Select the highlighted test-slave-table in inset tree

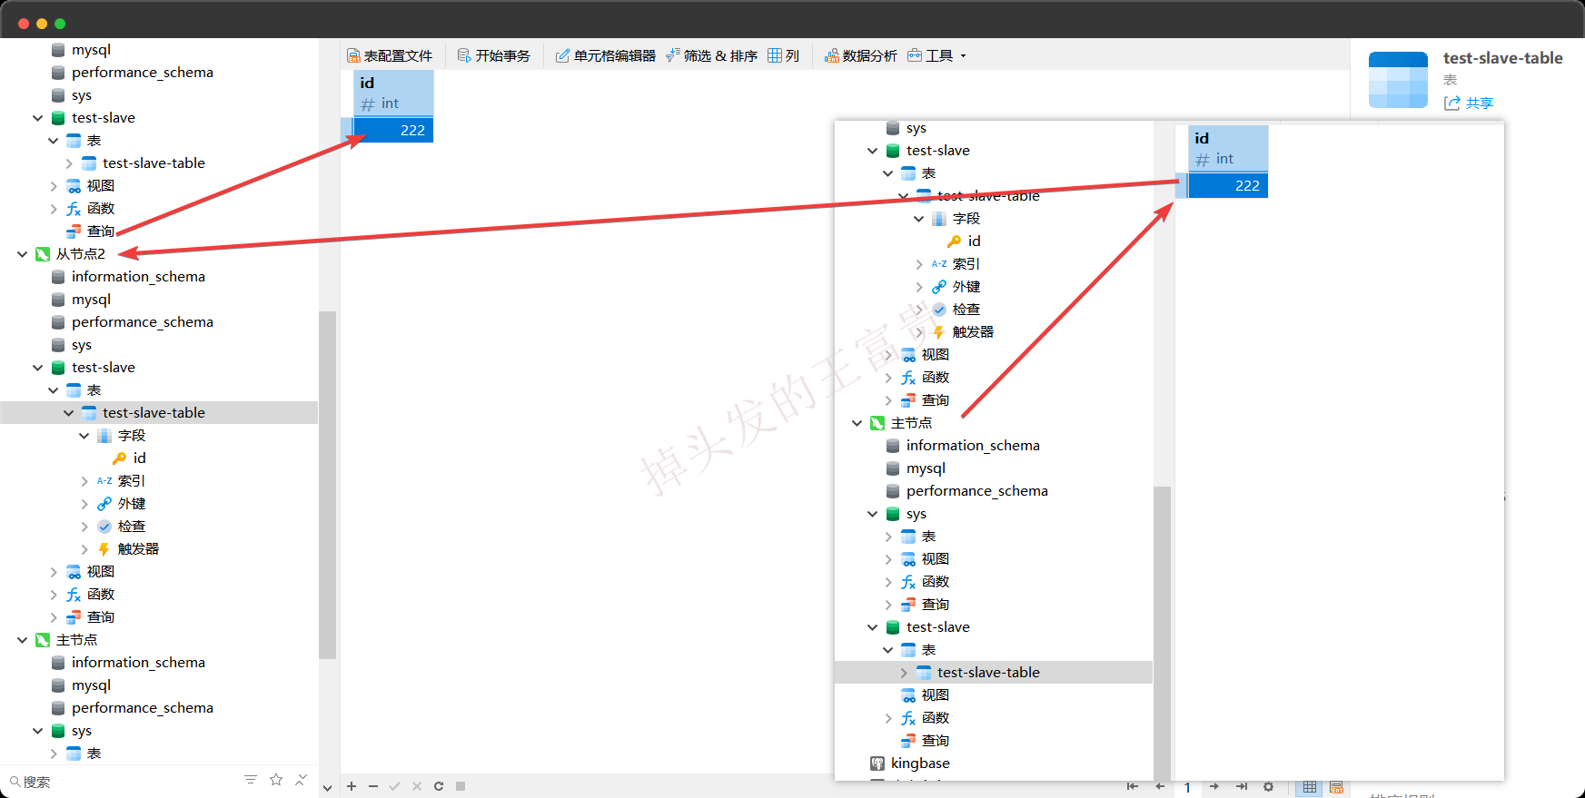[x=994, y=673]
